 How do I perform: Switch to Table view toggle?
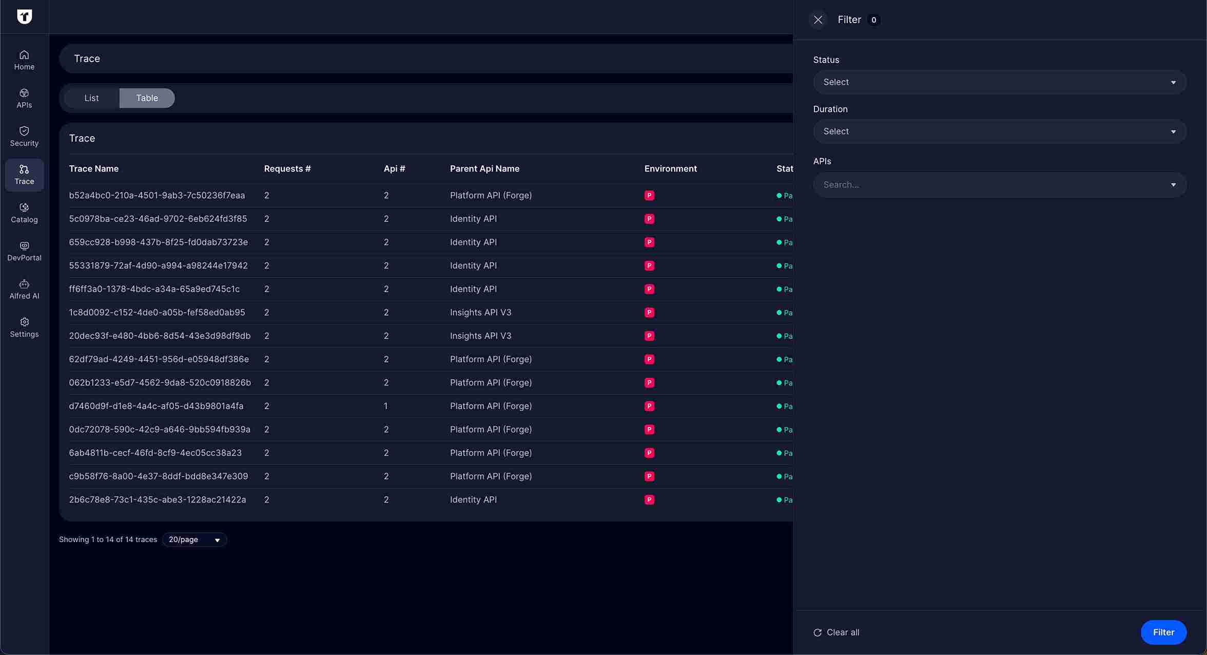[x=147, y=98]
